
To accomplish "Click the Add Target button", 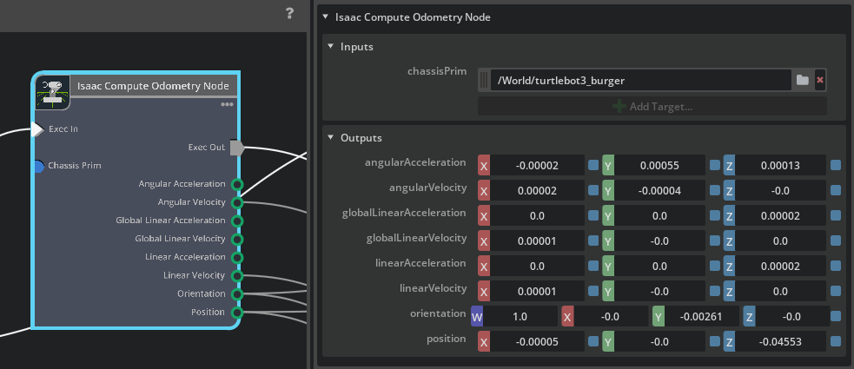I will point(652,106).
